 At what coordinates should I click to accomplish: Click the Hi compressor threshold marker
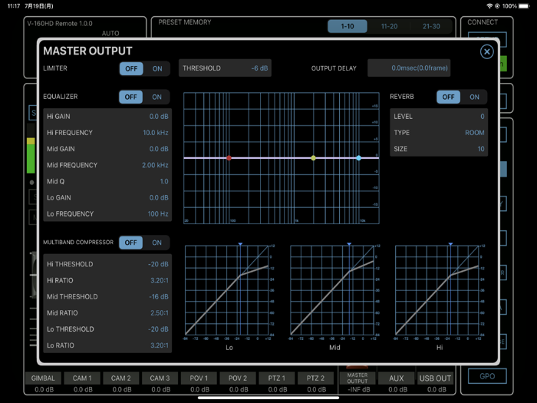coord(451,244)
